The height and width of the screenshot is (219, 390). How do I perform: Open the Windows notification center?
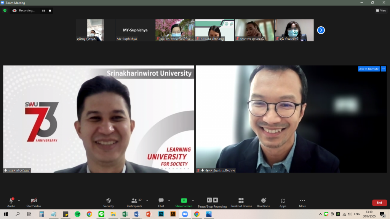coord(382,214)
